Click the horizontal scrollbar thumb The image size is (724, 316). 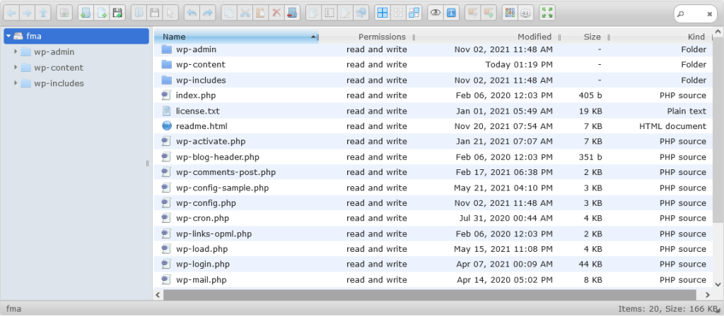[429, 295]
